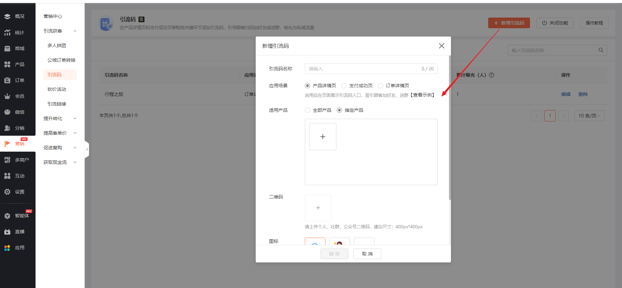Open the 订单 orders icon in sidebar
The width and height of the screenshot is (622, 288).
(7, 80)
